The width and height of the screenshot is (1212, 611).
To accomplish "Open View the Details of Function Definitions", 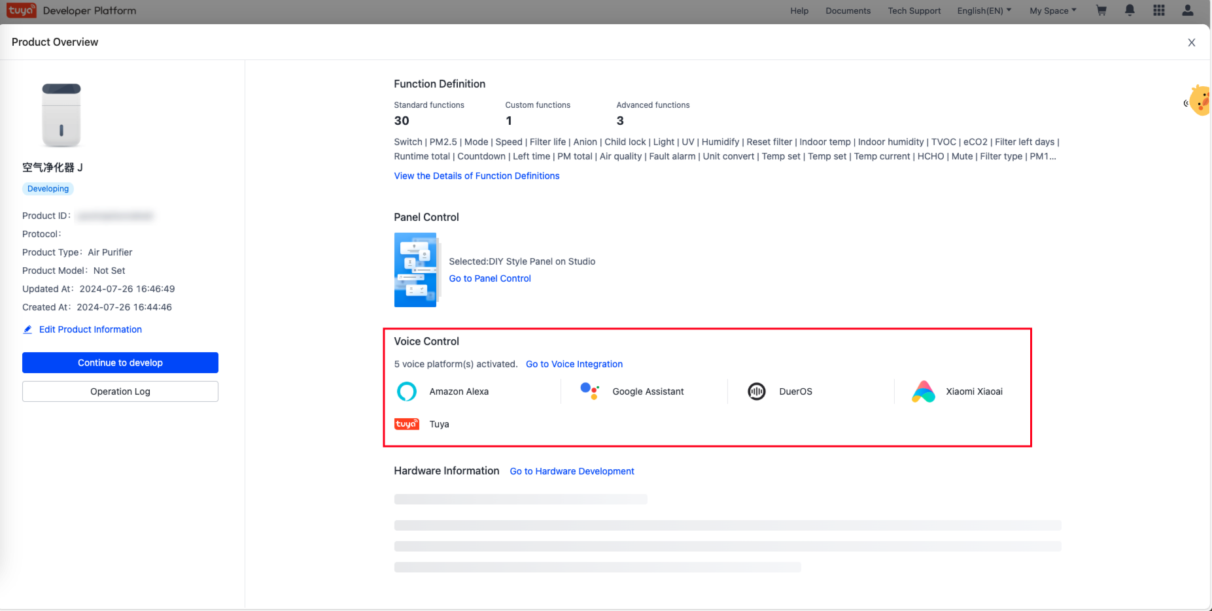I will point(476,176).
